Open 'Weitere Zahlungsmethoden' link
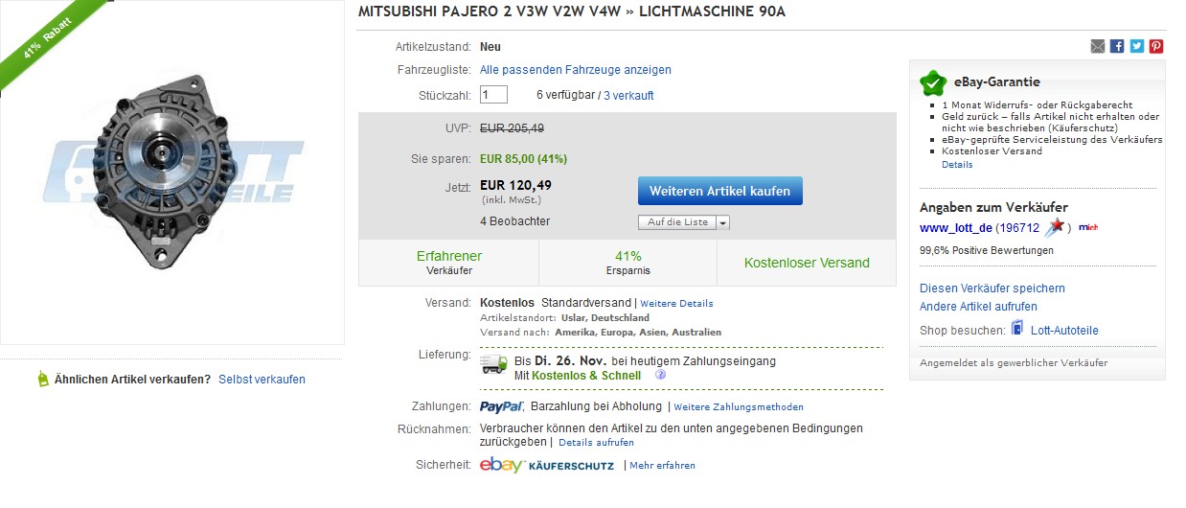Screen dimensions: 1186x508 click(x=739, y=407)
